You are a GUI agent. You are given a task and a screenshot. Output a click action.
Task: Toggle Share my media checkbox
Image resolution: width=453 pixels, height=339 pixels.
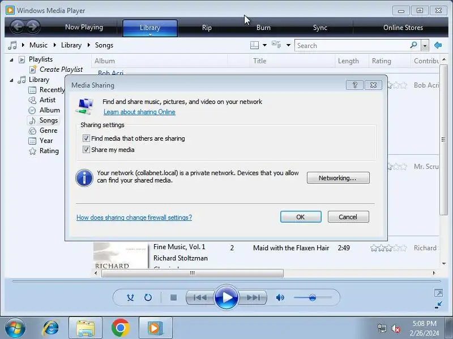[x=86, y=149]
